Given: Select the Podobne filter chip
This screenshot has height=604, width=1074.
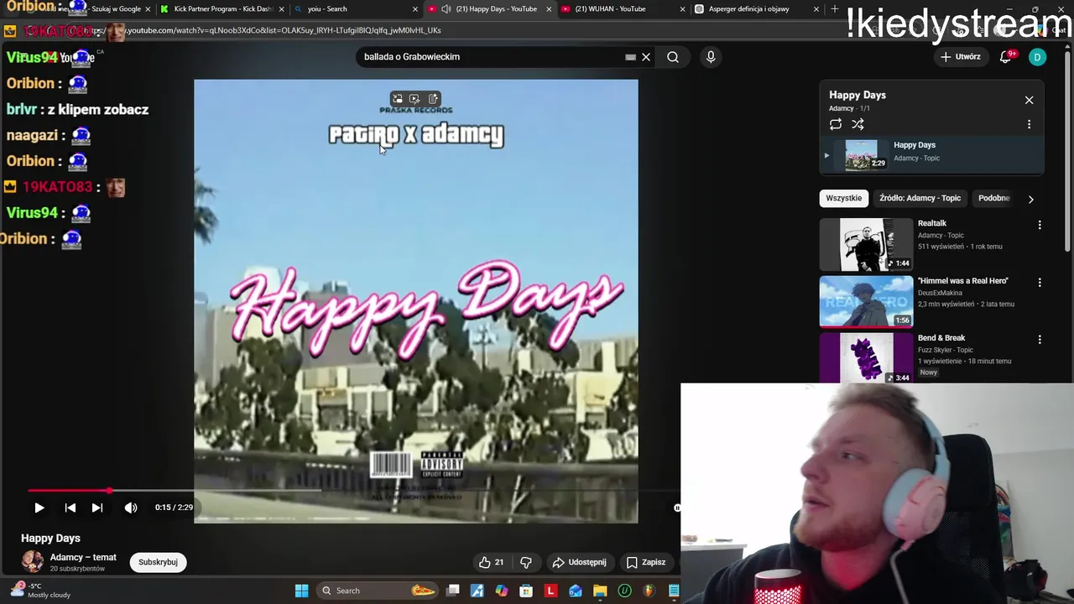Looking at the screenshot, I should coord(993,198).
